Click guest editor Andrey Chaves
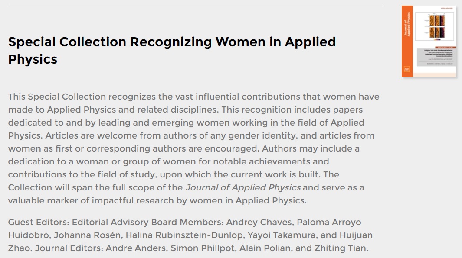 [x=260, y=223]
